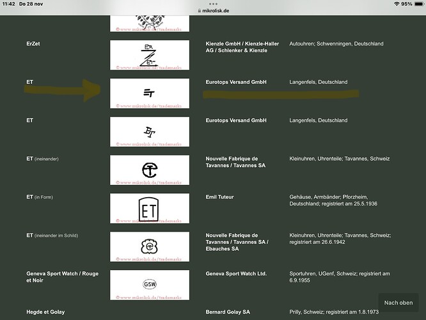Select 'Bernard Golay SA' company name
Viewport: 426px width, 320px height.
click(x=228, y=312)
